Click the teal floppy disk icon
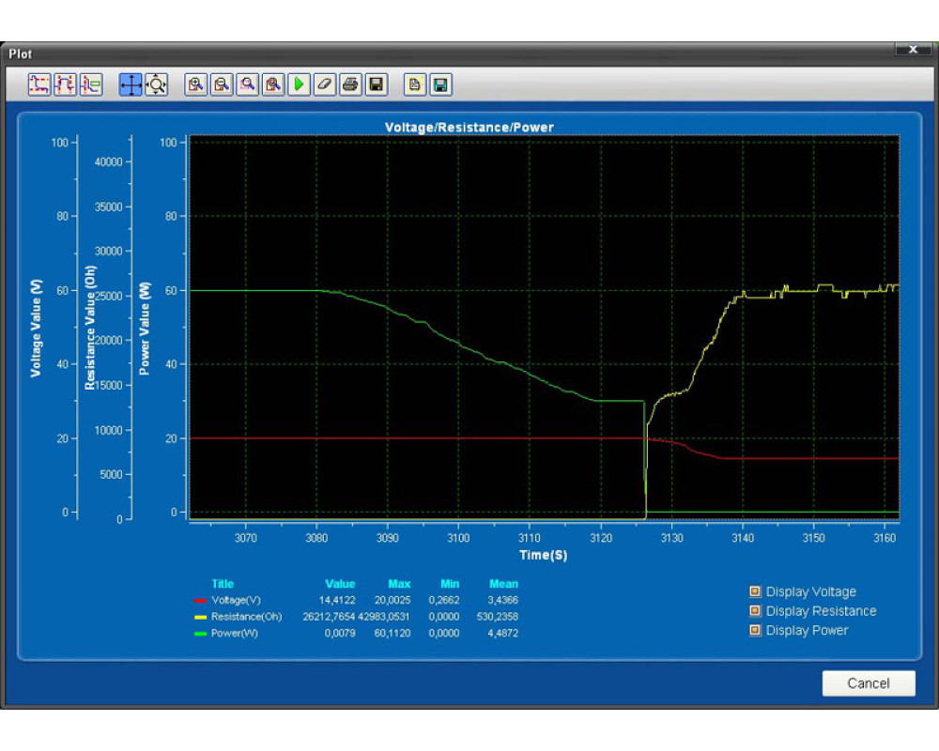This screenshot has height=751, width=939. pos(440,84)
